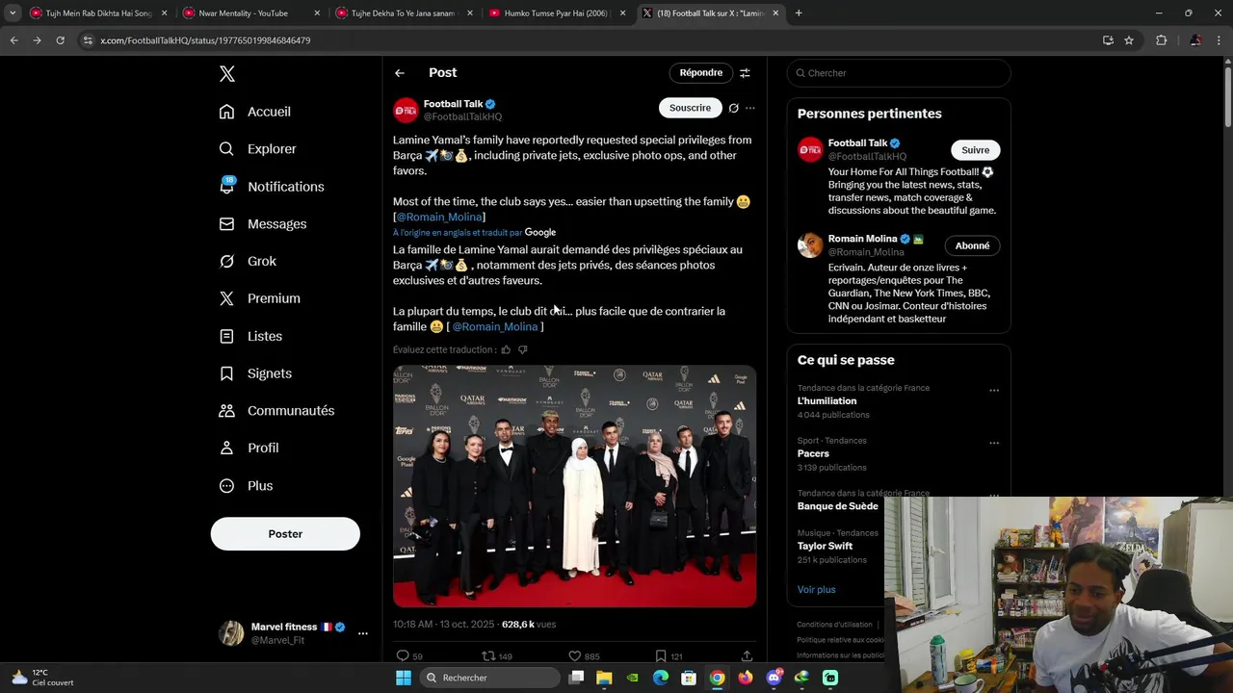This screenshot has width=1233, height=693.
Task: Open the Windows Start menu
Action: (x=404, y=678)
